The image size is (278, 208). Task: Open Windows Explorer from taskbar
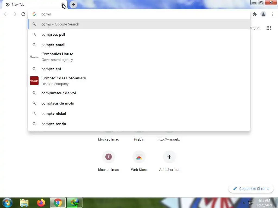(24, 203)
